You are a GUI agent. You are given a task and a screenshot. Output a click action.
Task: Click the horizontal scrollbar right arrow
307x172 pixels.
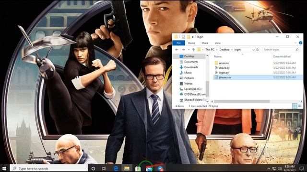[x=301, y=101]
